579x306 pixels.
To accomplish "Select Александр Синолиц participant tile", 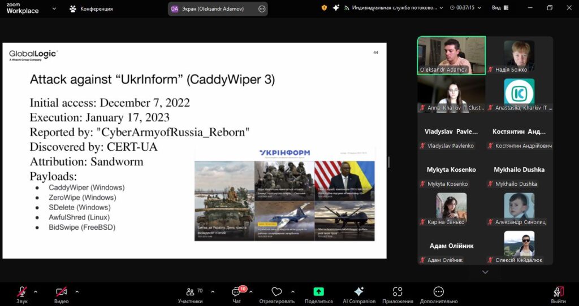I will 519,208.
